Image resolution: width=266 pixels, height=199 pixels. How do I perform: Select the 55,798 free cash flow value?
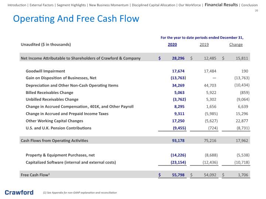[178, 175]
